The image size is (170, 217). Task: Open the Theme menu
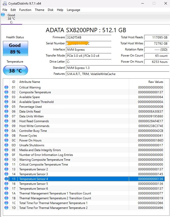click(x=40, y=10)
